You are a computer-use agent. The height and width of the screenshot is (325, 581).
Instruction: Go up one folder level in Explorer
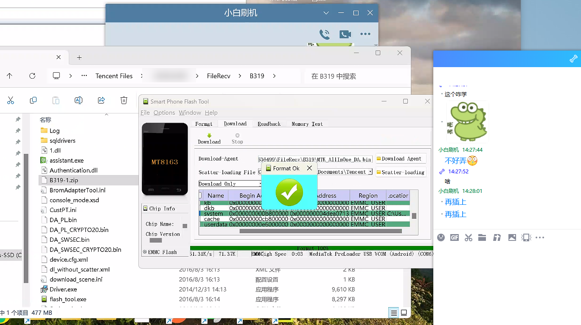tap(9, 76)
